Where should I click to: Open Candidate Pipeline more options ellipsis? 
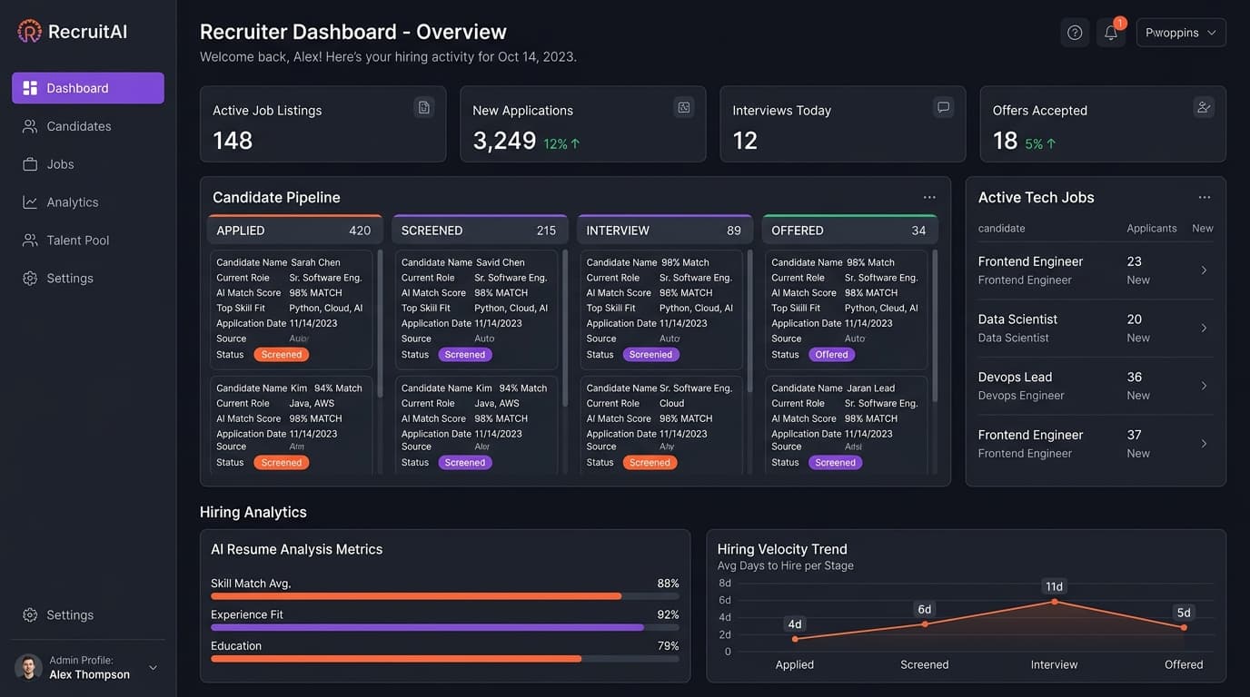[x=929, y=197]
